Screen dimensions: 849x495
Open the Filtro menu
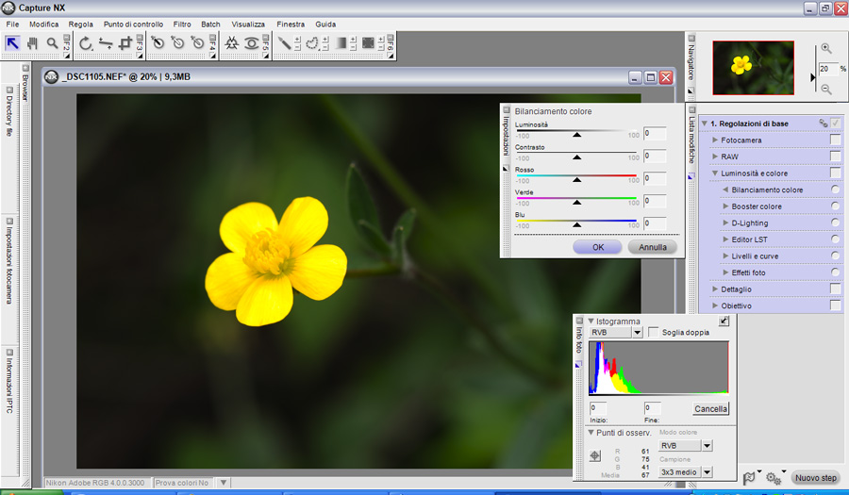(x=182, y=25)
